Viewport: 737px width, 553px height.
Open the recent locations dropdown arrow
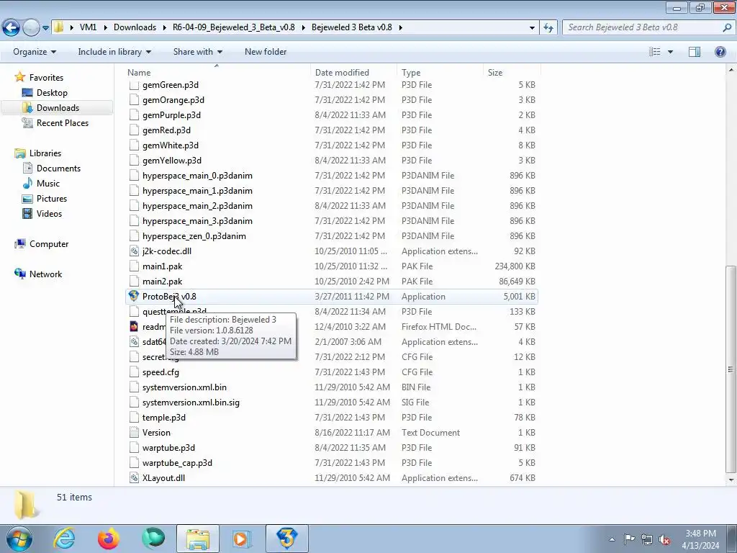(x=45, y=28)
